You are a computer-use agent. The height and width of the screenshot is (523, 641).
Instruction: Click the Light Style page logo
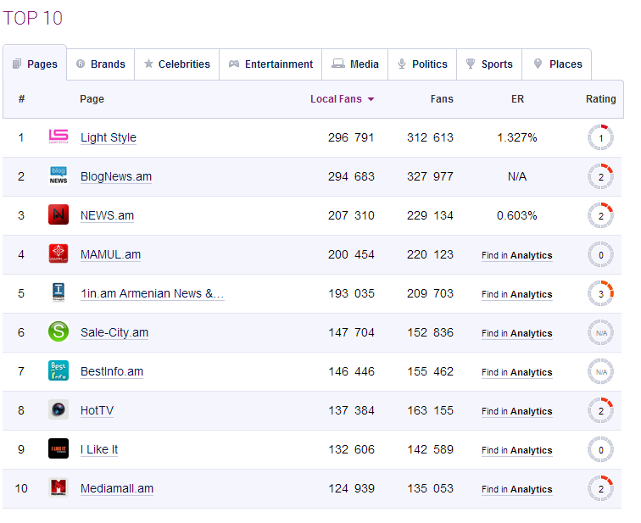pos(59,137)
